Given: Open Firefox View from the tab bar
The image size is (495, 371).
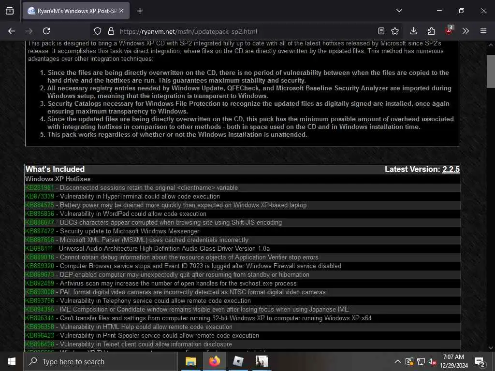Looking at the screenshot, I should [10, 11].
